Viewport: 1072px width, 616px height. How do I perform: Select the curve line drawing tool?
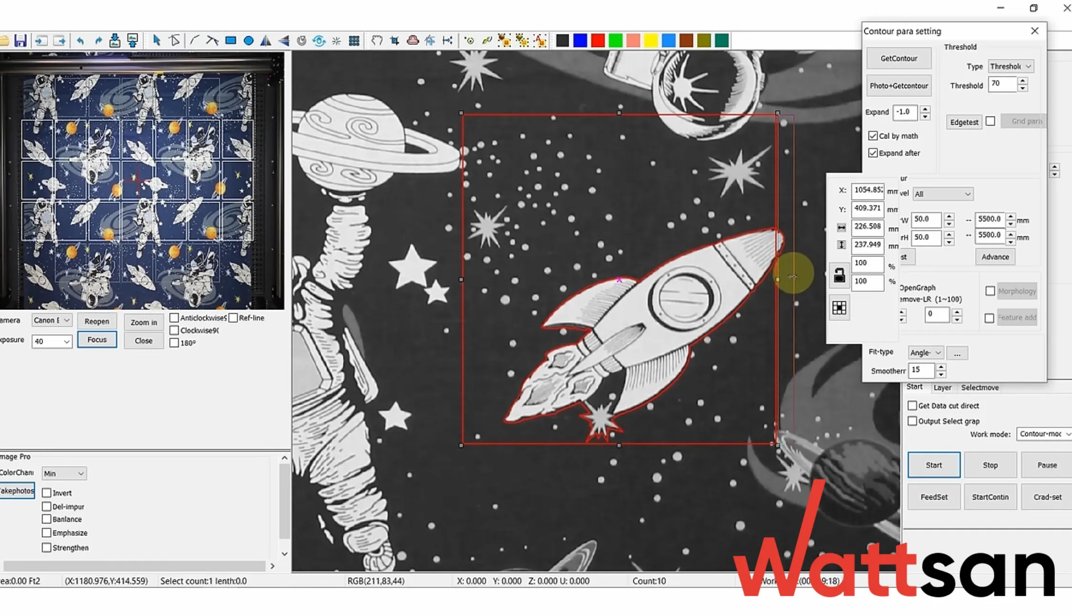pyautogui.click(x=194, y=41)
